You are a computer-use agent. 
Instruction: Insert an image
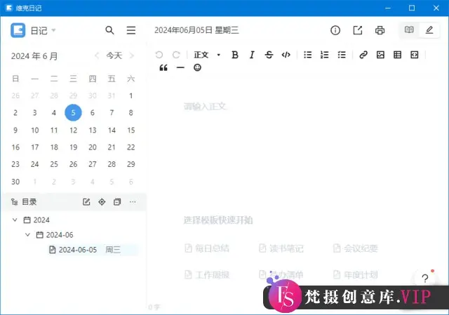[380, 55]
